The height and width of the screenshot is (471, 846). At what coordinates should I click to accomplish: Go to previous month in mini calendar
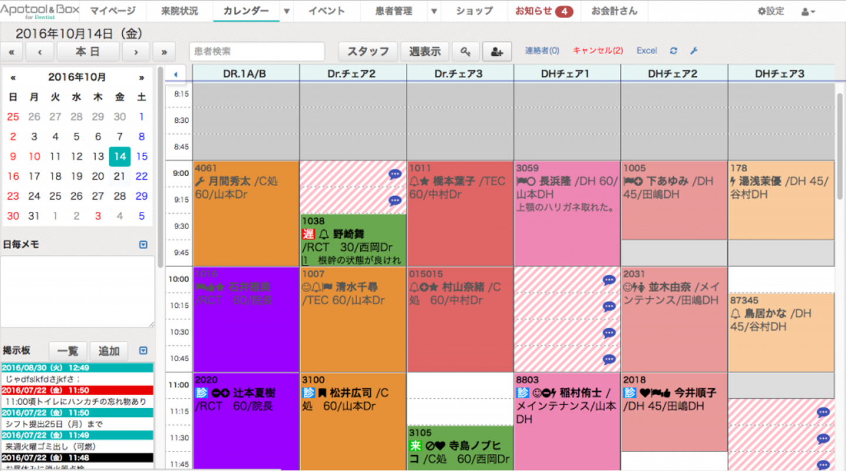pyautogui.click(x=13, y=78)
